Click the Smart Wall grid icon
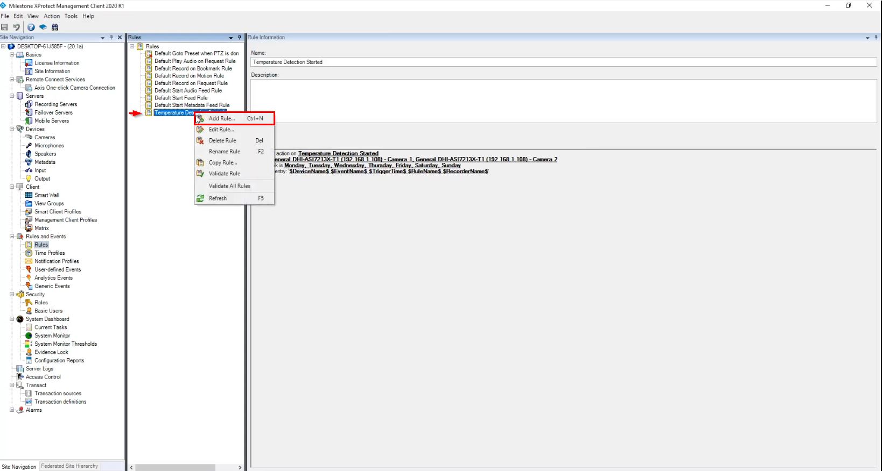This screenshot has width=882, height=471. (29, 195)
